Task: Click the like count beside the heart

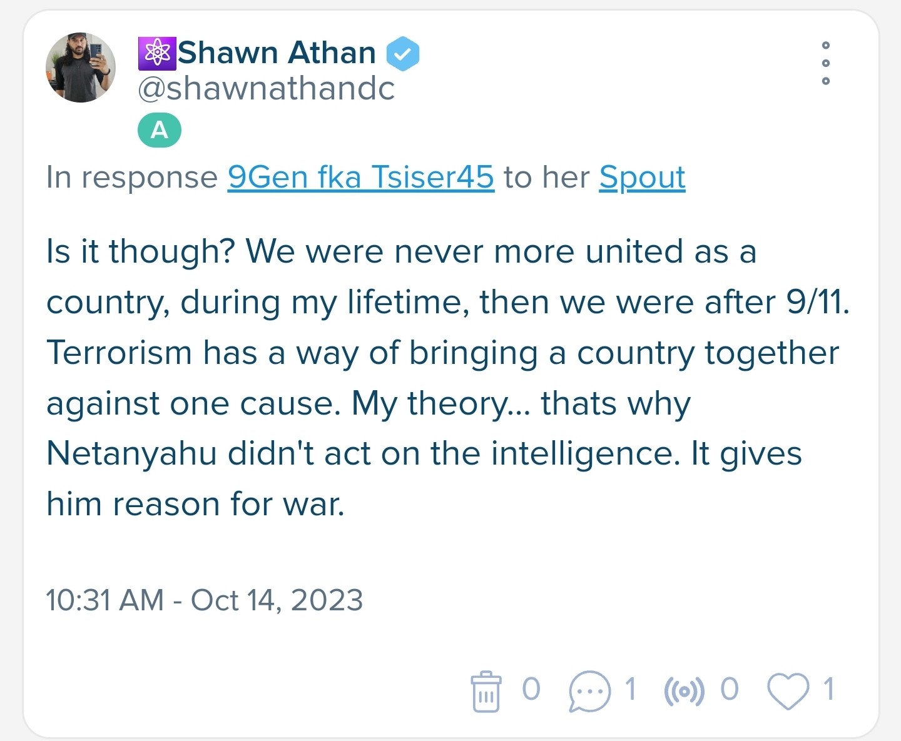Action: pos(828,689)
